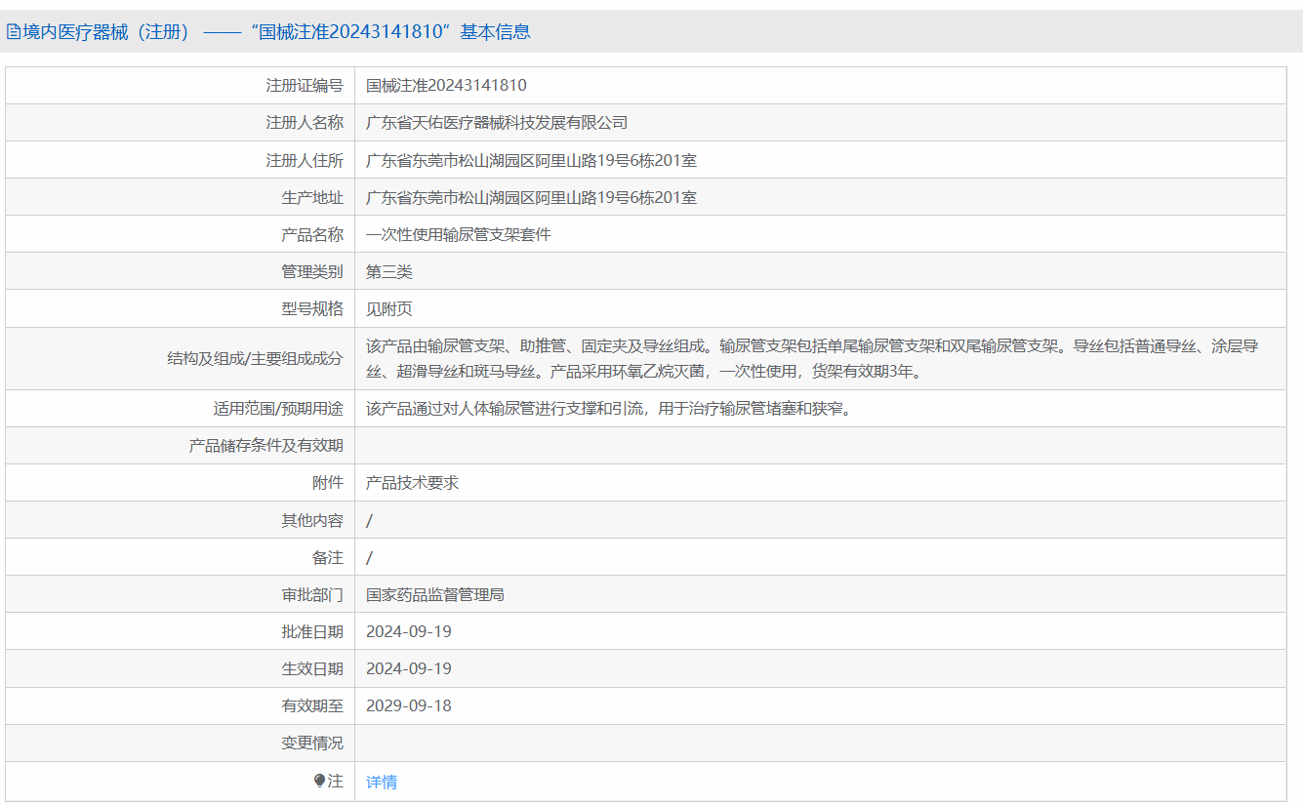This screenshot has height=804, width=1303.
Task: Click the lightbulb icon beside 注
Action: [319, 781]
